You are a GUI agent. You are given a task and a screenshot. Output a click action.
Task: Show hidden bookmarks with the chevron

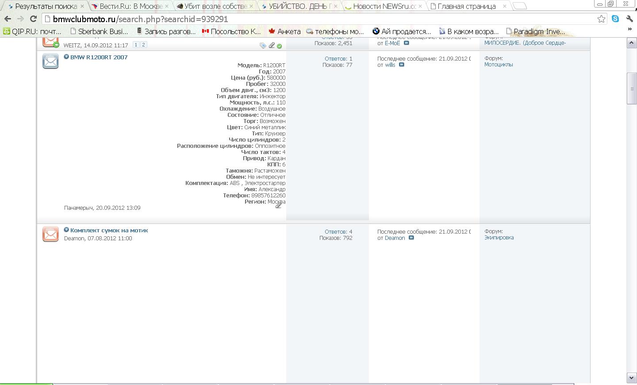click(629, 29)
